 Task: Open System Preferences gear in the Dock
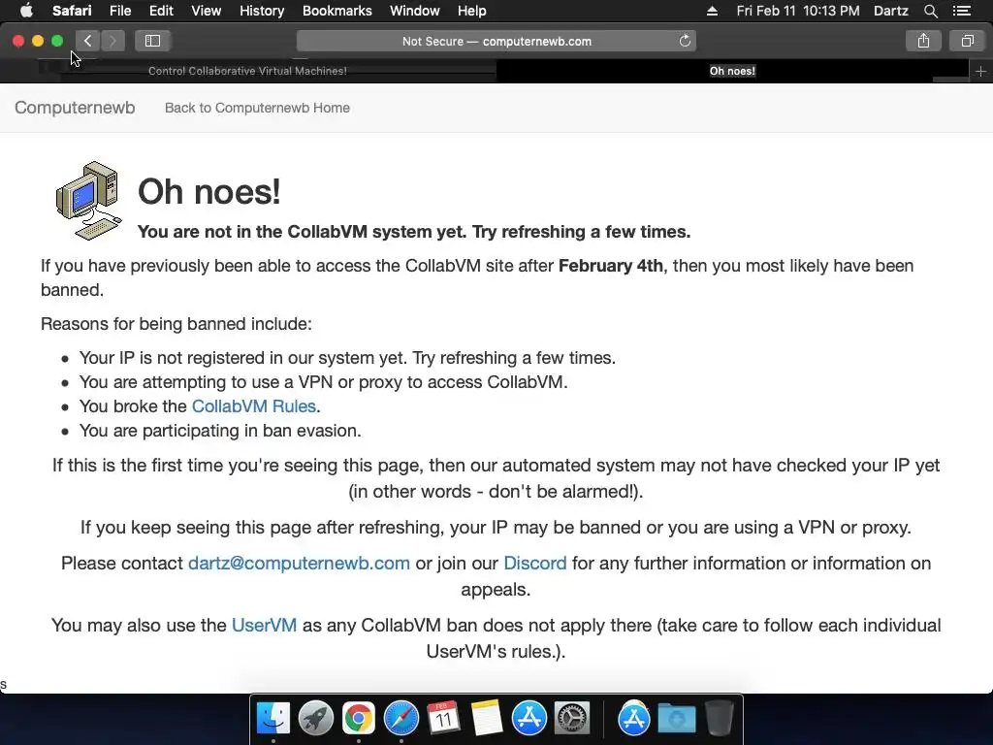pyautogui.click(x=572, y=719)
